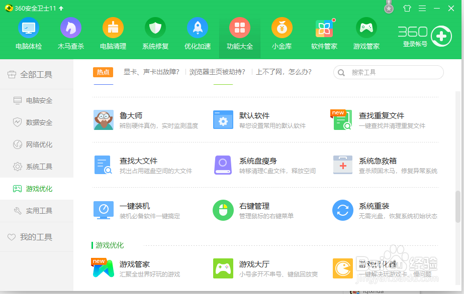Image resolution: width=464 pixels, height=294 pixels.
Task: Open 优化加速 rocket icon
Action: tap(198, 28)
